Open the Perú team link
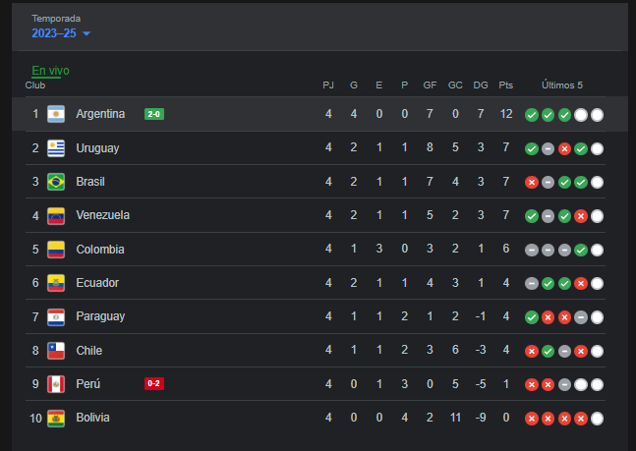This screenshot has height=451, width=636. click(x=88, y=383)
